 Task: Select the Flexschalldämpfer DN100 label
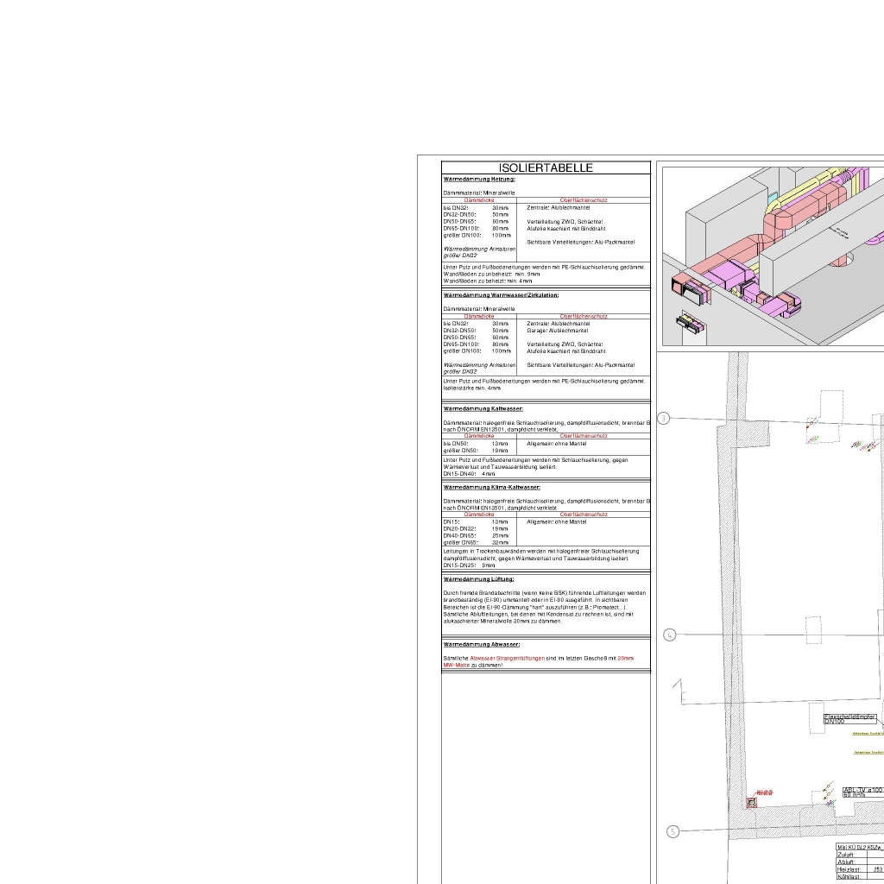[x=850, y=718]
